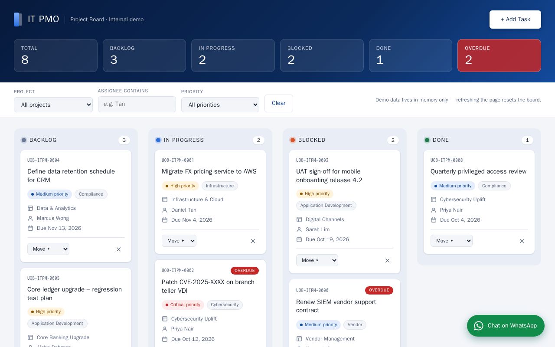
Task: Open the All priorities dropdown
Action: pos(220,105)
